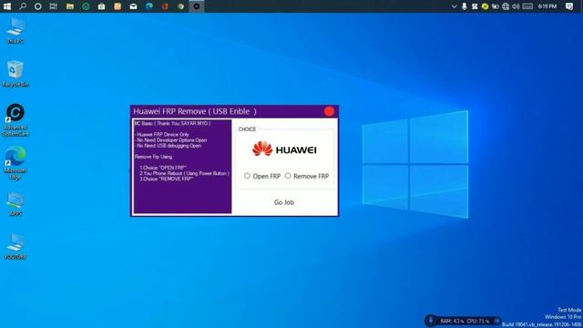Open Recycle Bin desktop icon
Image resolution: width=583 pixels, height=328 pixels.
(x=15, y=73)
